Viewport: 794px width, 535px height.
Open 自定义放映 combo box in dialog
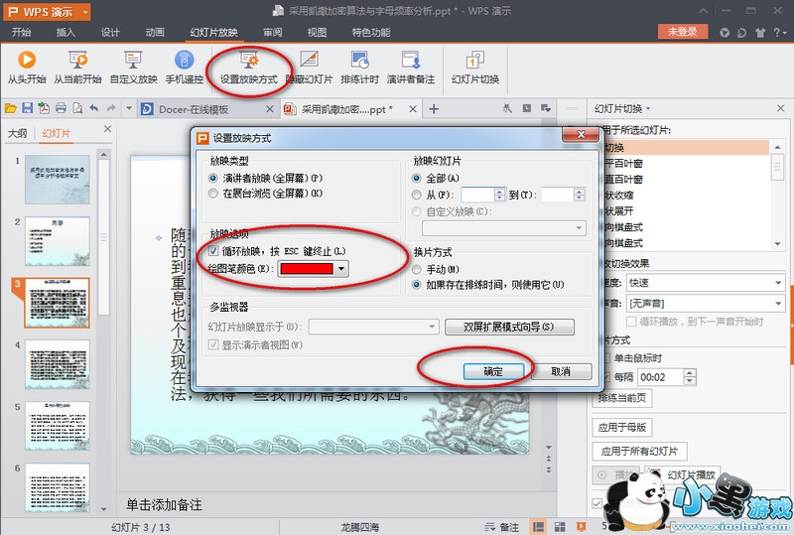coord(504,228)
